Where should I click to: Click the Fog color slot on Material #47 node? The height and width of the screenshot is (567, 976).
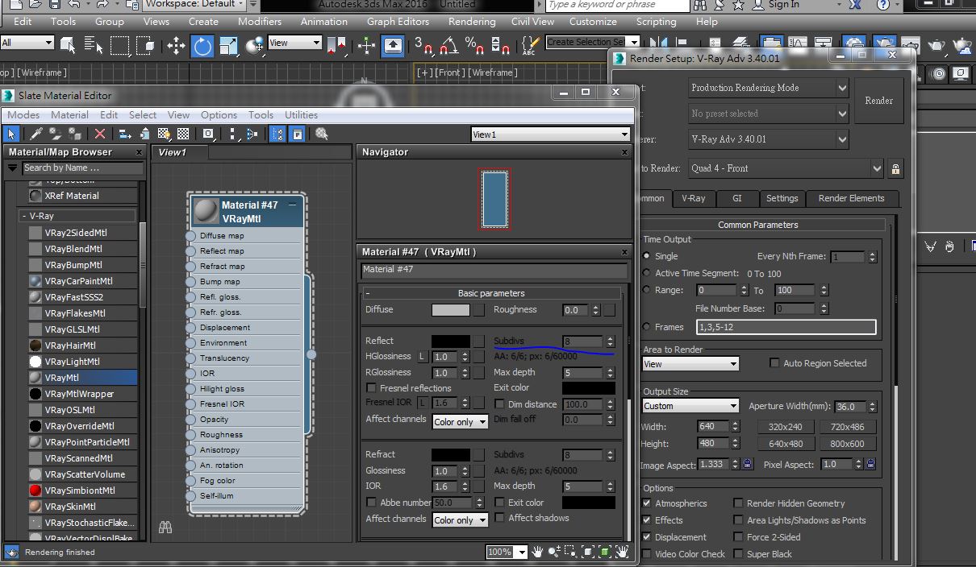coord(190,481)
